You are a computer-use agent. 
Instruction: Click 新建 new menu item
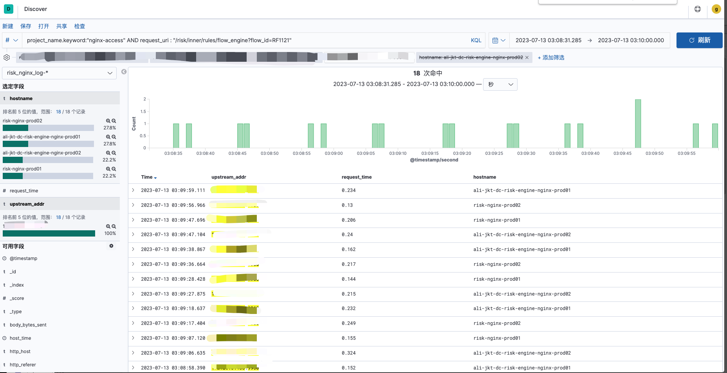8,26
